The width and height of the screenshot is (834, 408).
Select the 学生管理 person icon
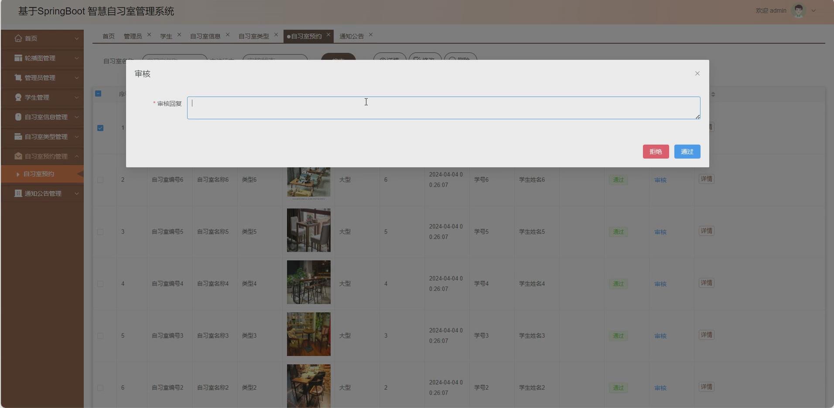point(18,97)
